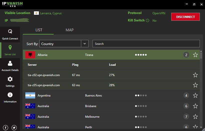
Task: Click the 27% load value
Action: point(112,75)
